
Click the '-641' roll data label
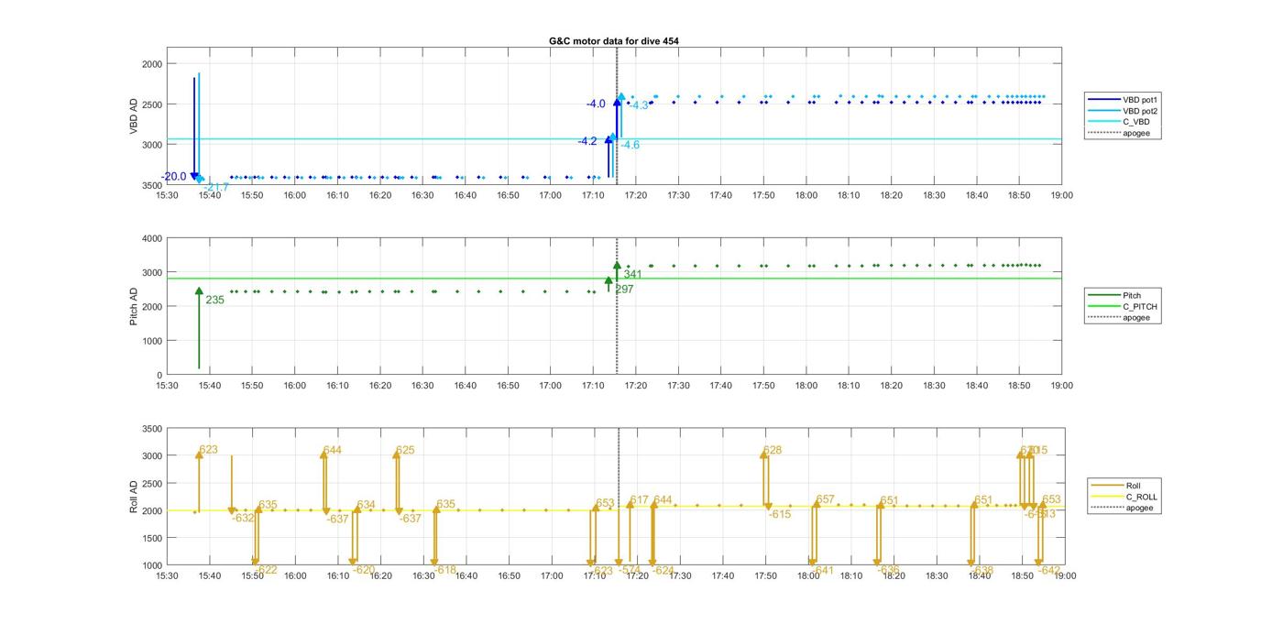click(x=823, y=570)
